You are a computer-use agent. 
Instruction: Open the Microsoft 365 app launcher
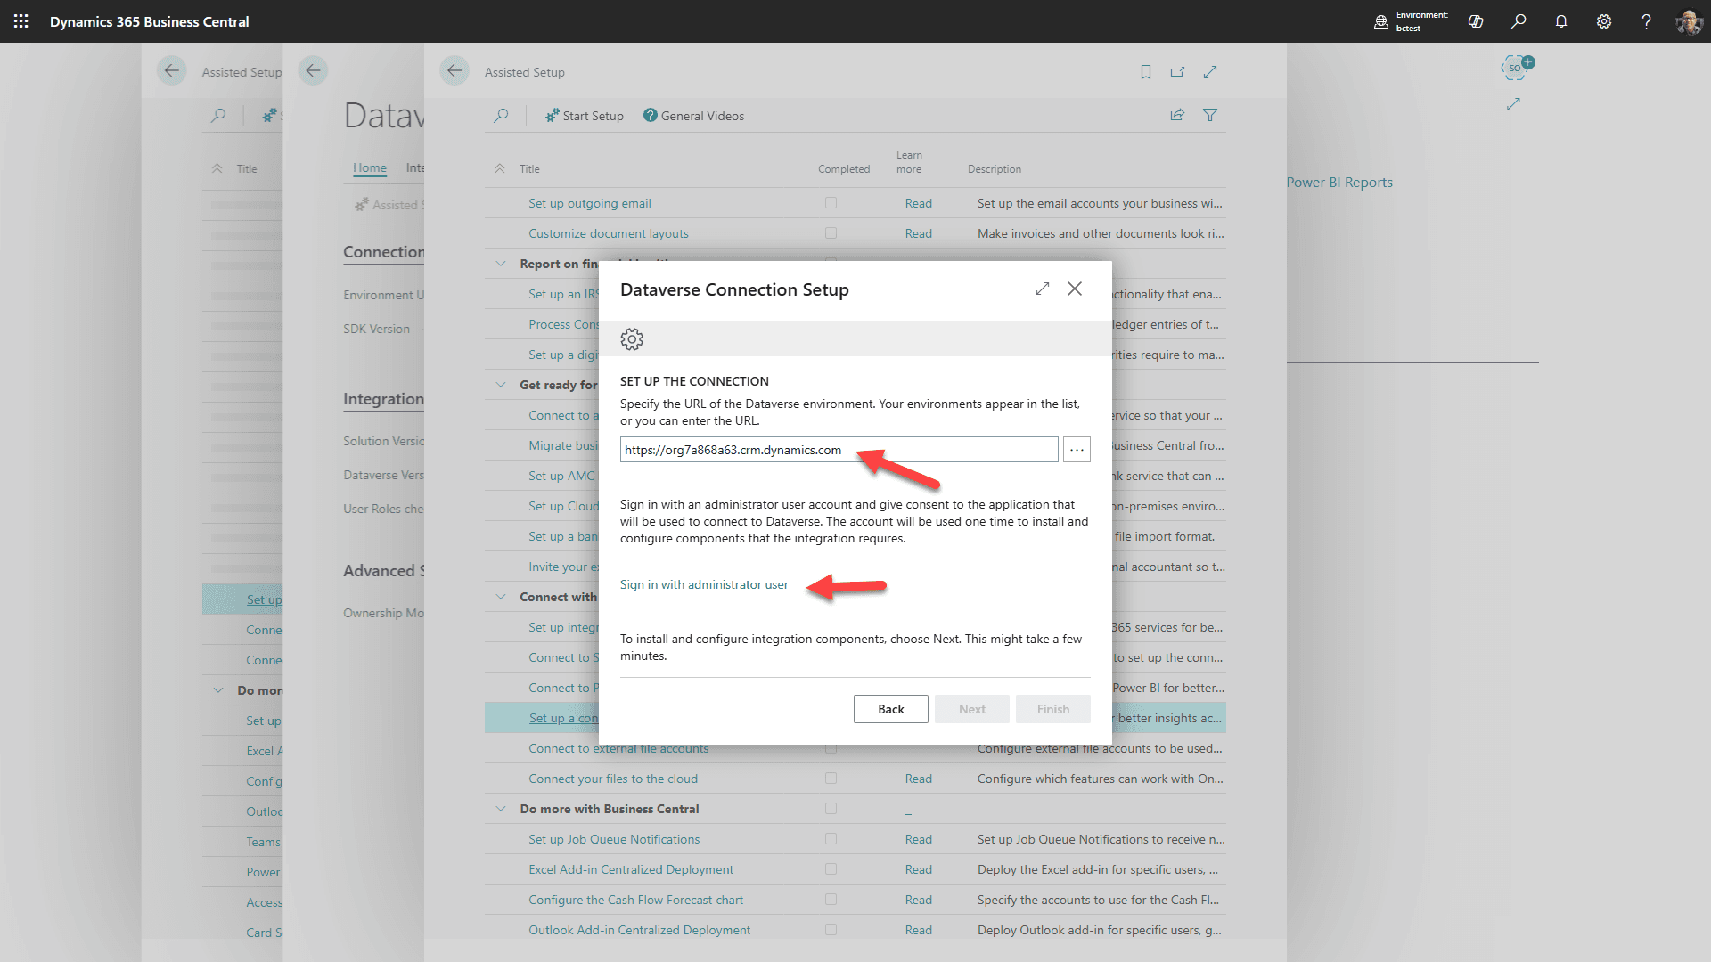point(20,21)
